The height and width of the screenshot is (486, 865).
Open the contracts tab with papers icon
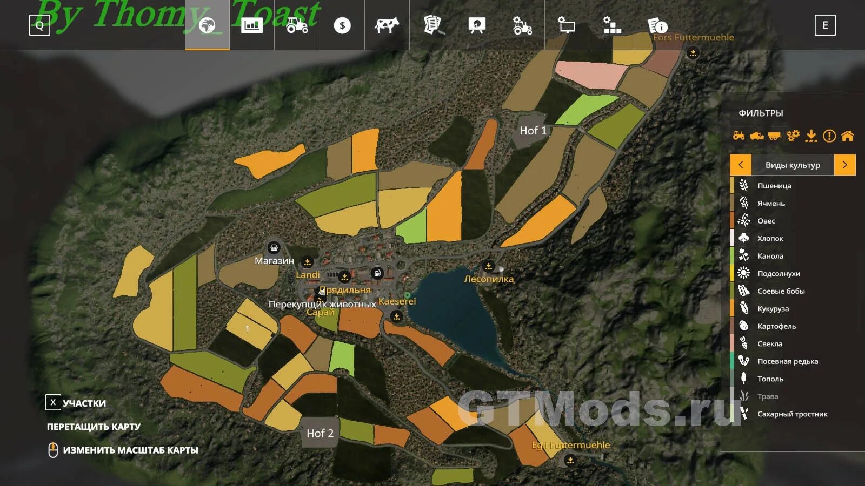tap(432, 25)
